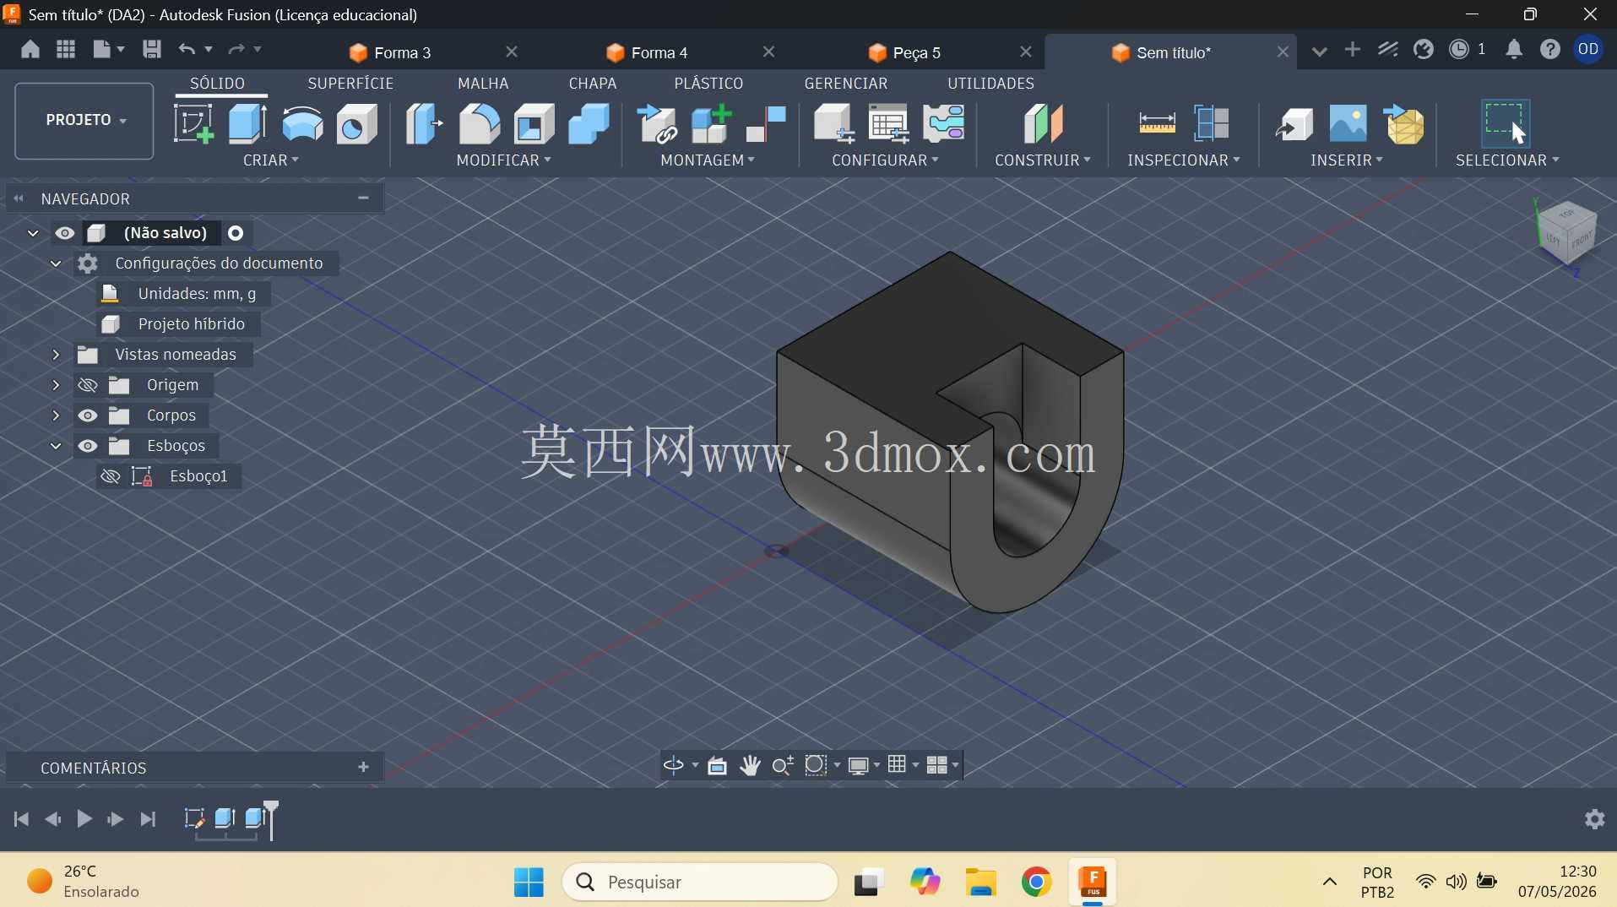This screenshot has width=1617, height=907.
Task: Click the Look At view icon
Action: (x=717, y=765)
